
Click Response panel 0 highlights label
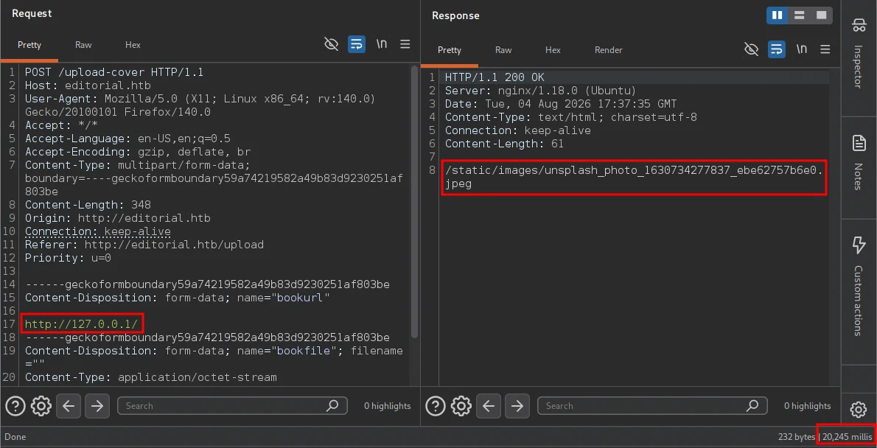tap(807, 406)
